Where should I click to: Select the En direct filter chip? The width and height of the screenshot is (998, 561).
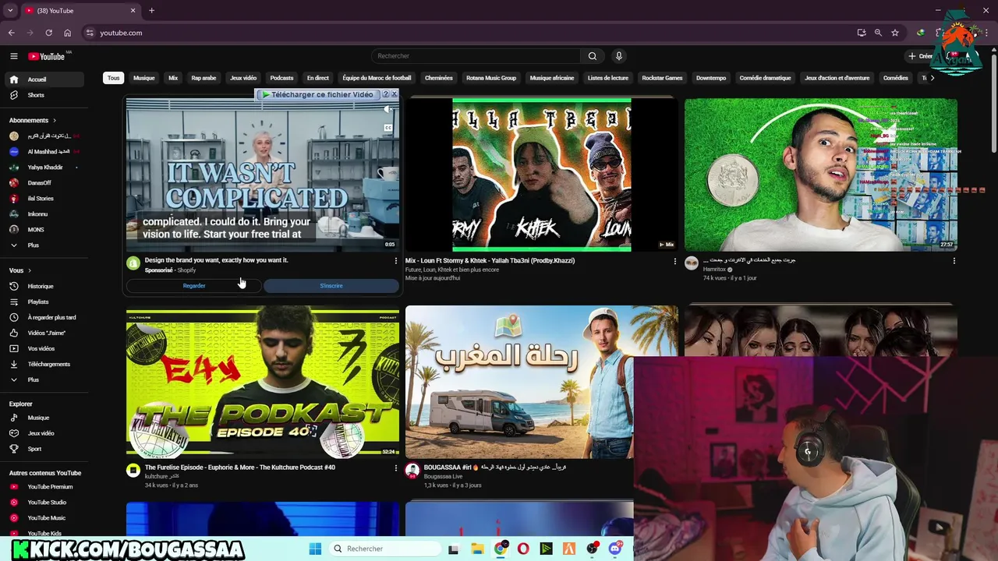[317, 78]
